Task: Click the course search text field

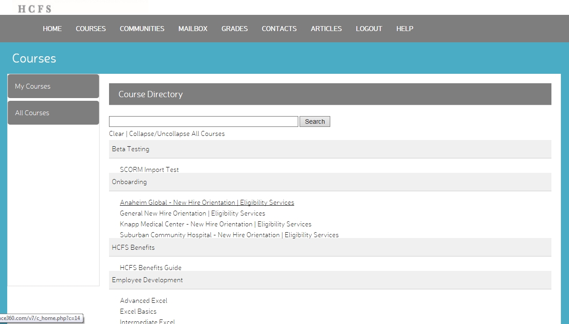Action: (x=203, y=121)
